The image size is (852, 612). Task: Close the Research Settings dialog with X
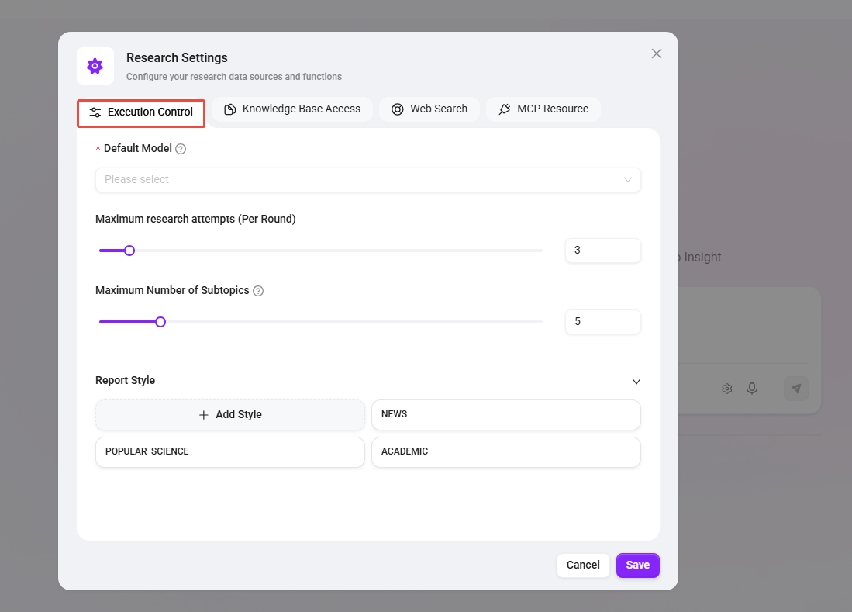(656, 54)
